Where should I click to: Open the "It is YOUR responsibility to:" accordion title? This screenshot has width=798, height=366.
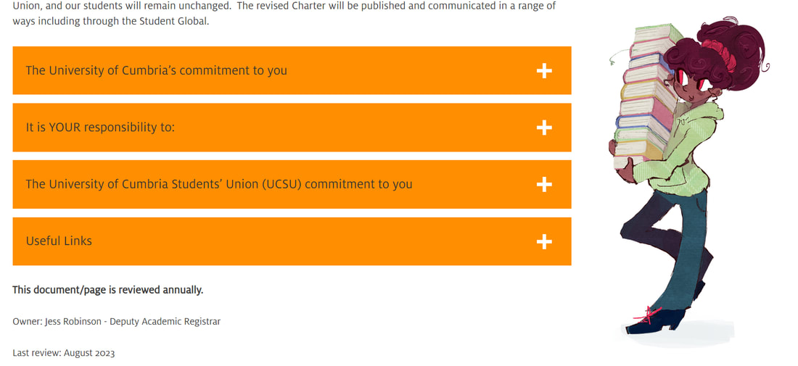tap(100, 128)
